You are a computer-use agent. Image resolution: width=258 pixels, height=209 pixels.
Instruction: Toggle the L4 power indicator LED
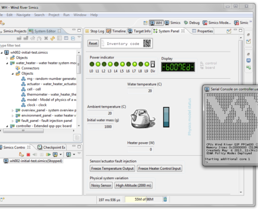(116, 64)
